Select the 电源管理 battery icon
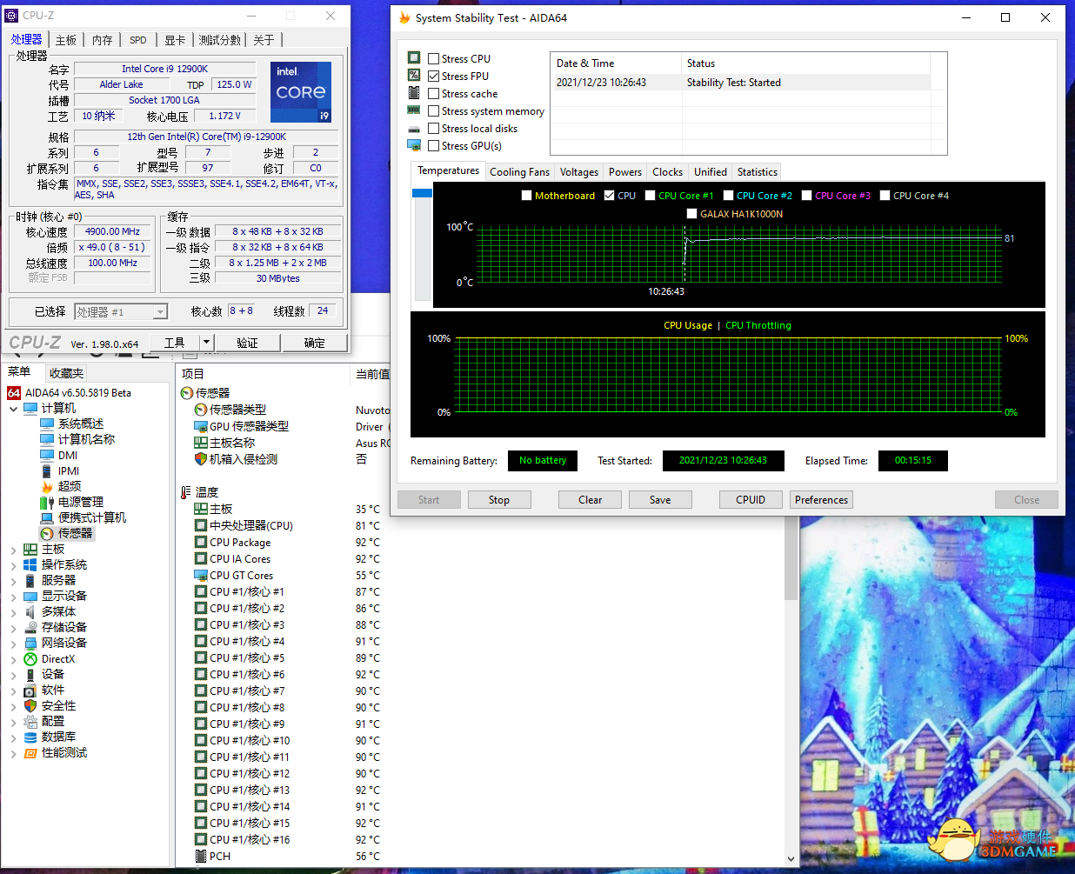The image size is (1075, 874). (x=47, y=502)
